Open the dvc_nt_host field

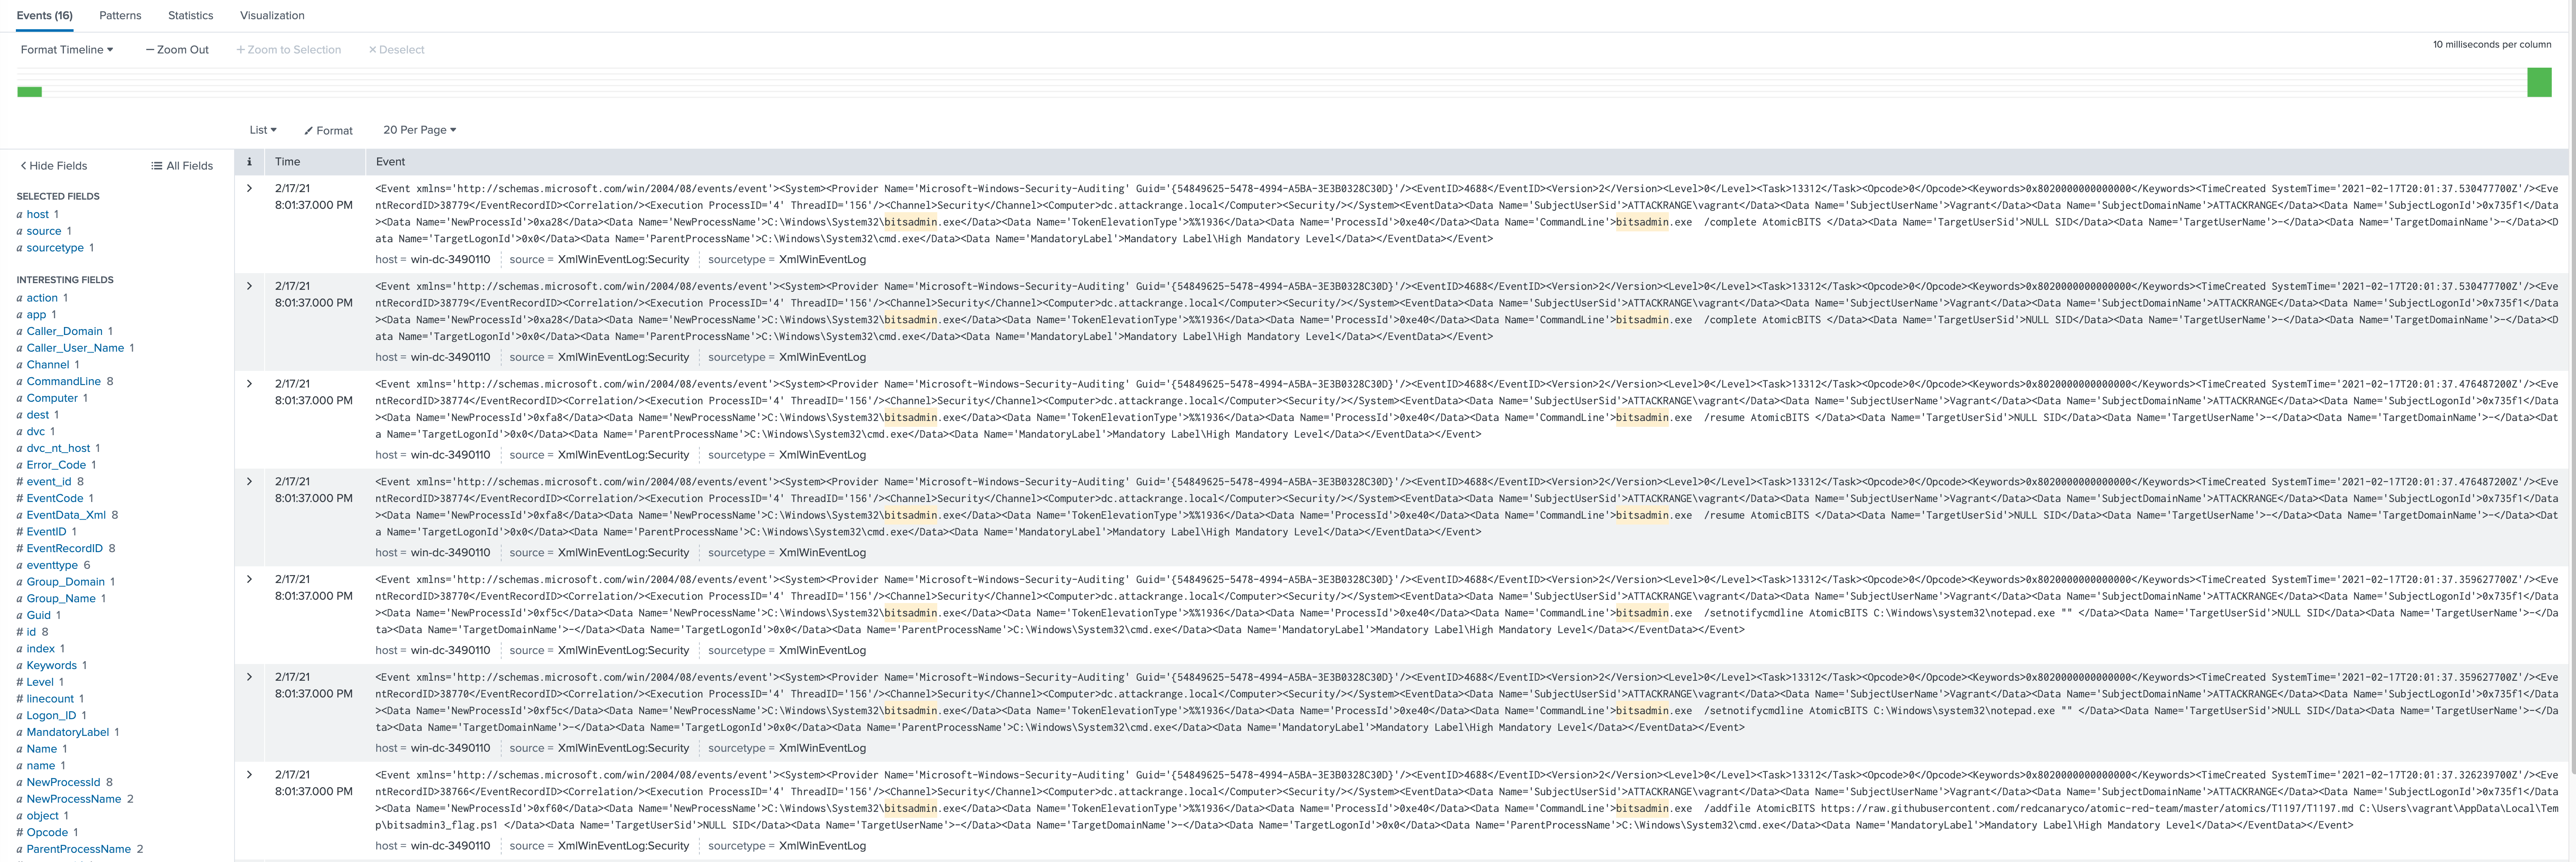58,449
